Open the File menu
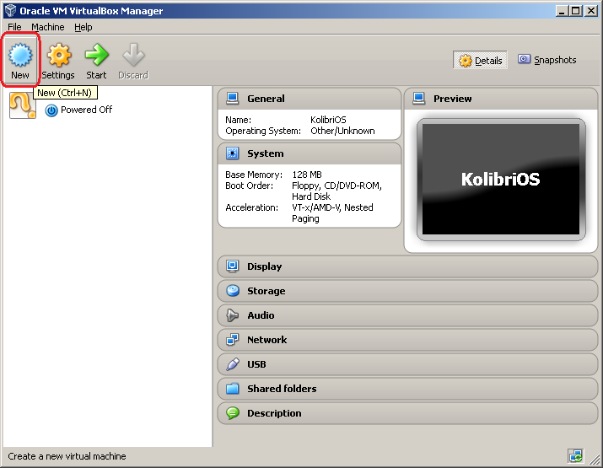The image size is (603, 468). tap(14, 27)
